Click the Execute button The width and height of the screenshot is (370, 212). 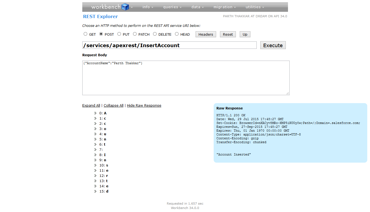[x=273, y=45]
